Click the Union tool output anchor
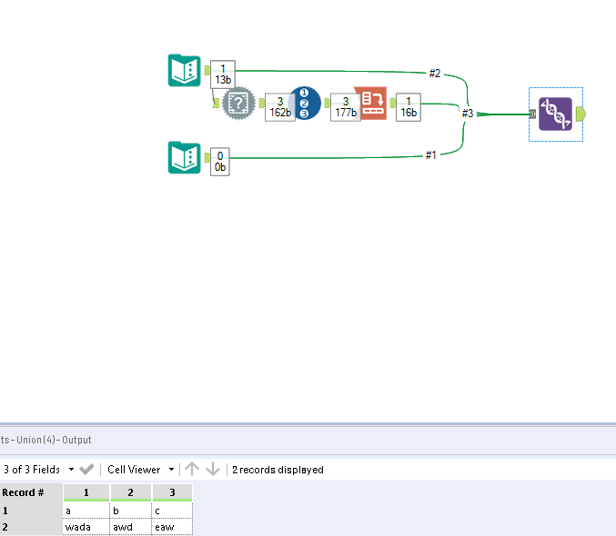Viewport: 616px width, 536px height. (581, 114)
